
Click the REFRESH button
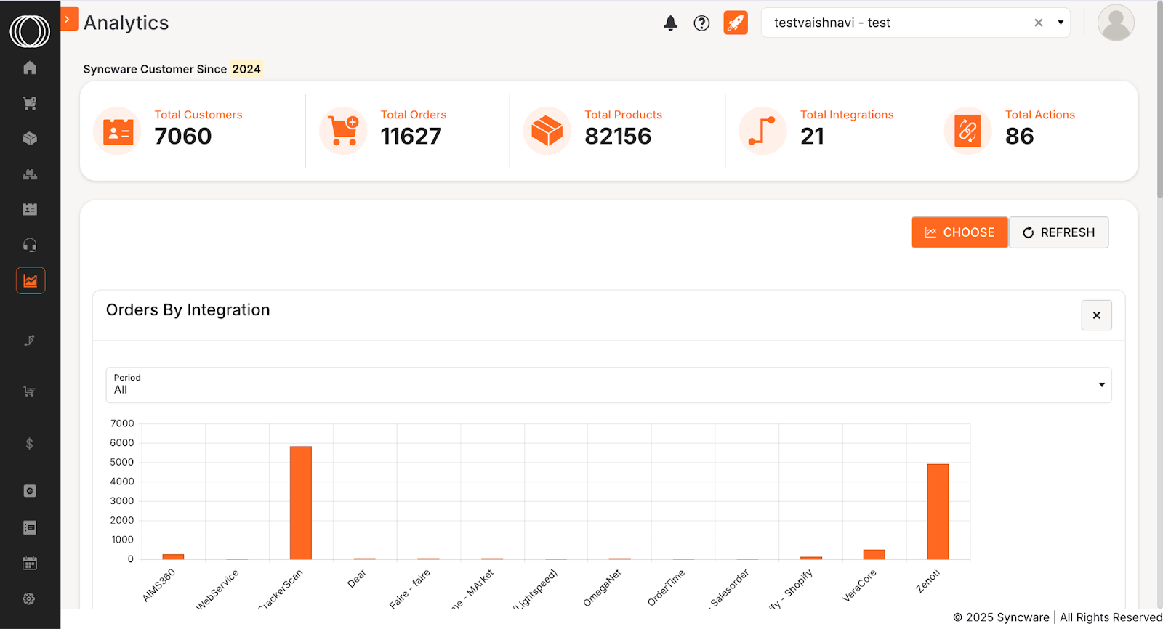[x=1058, y=232]
